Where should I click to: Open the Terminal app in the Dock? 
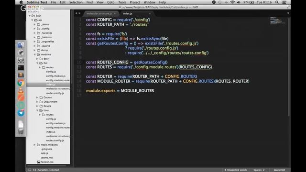point(21,68)
